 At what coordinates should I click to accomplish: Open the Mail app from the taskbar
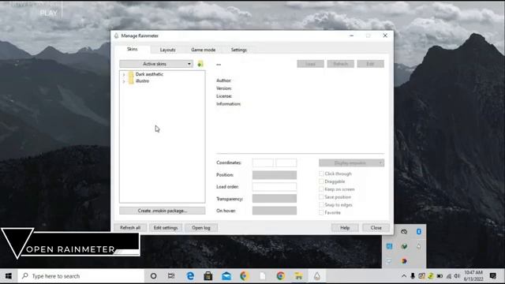226,276
